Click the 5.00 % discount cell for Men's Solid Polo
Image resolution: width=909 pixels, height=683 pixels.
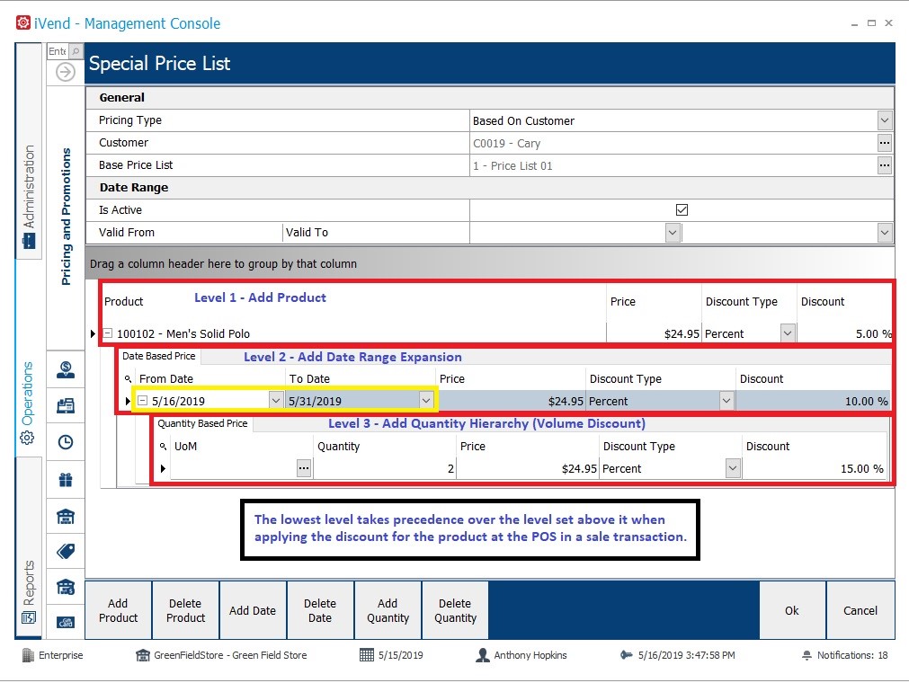843,333
